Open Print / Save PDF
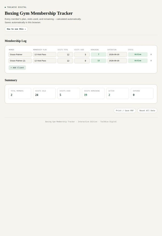 coord(125,110)
